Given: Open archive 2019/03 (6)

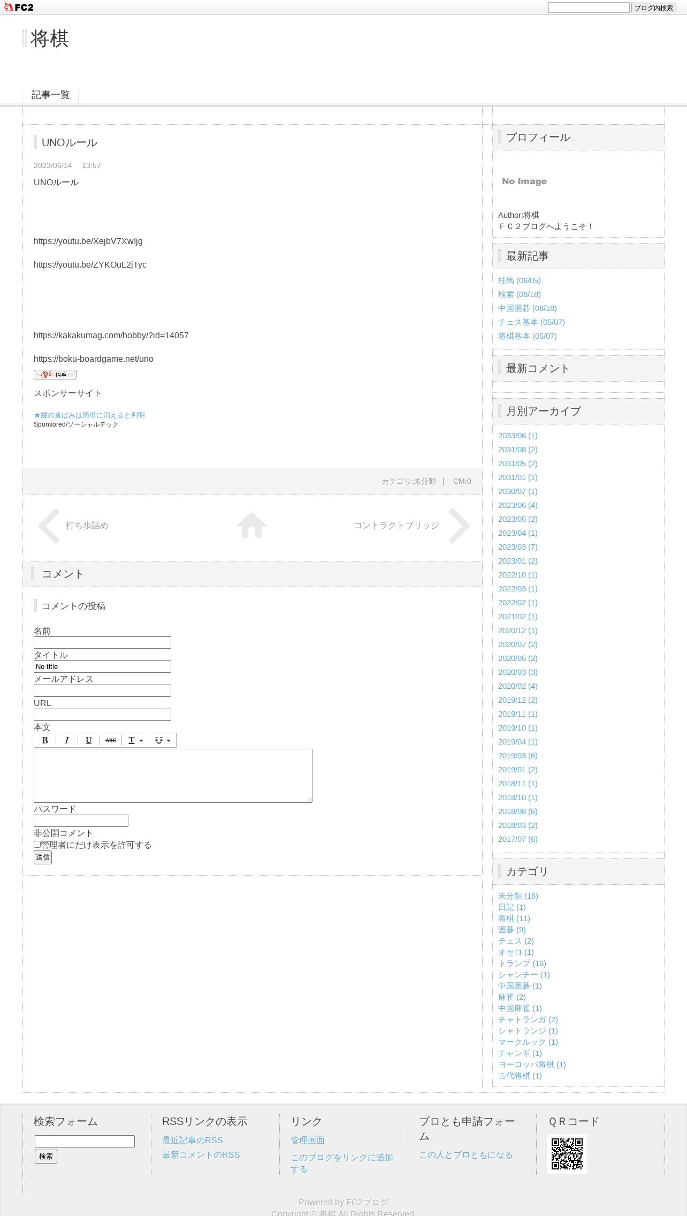Looking at the screenshot, I should [518, 756].
